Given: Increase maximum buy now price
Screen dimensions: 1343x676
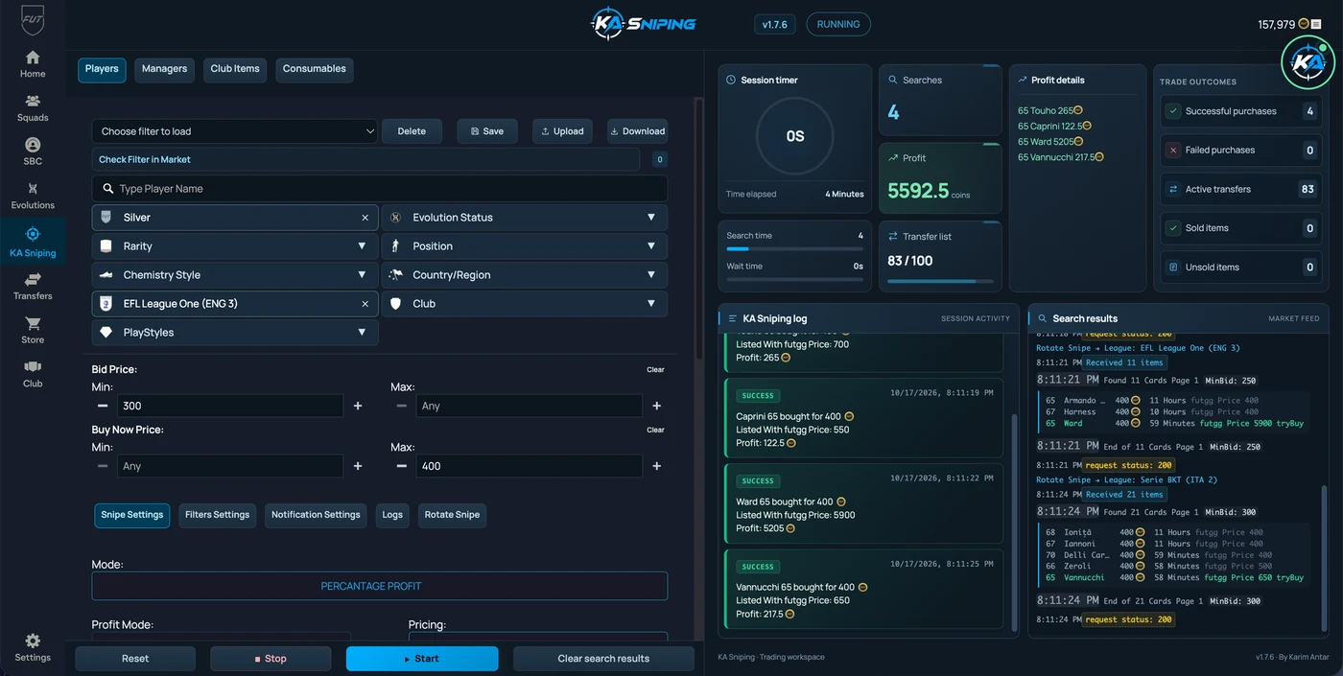Looking at the screenshot, I should [x=657, y=466].
